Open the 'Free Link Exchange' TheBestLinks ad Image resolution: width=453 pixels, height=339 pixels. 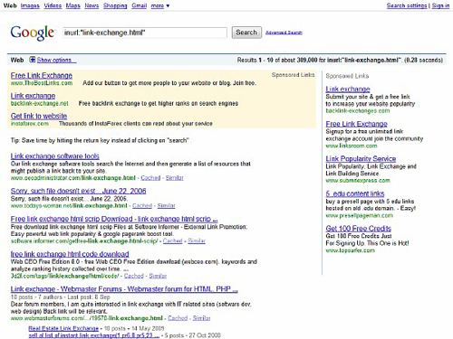(42, 75)
